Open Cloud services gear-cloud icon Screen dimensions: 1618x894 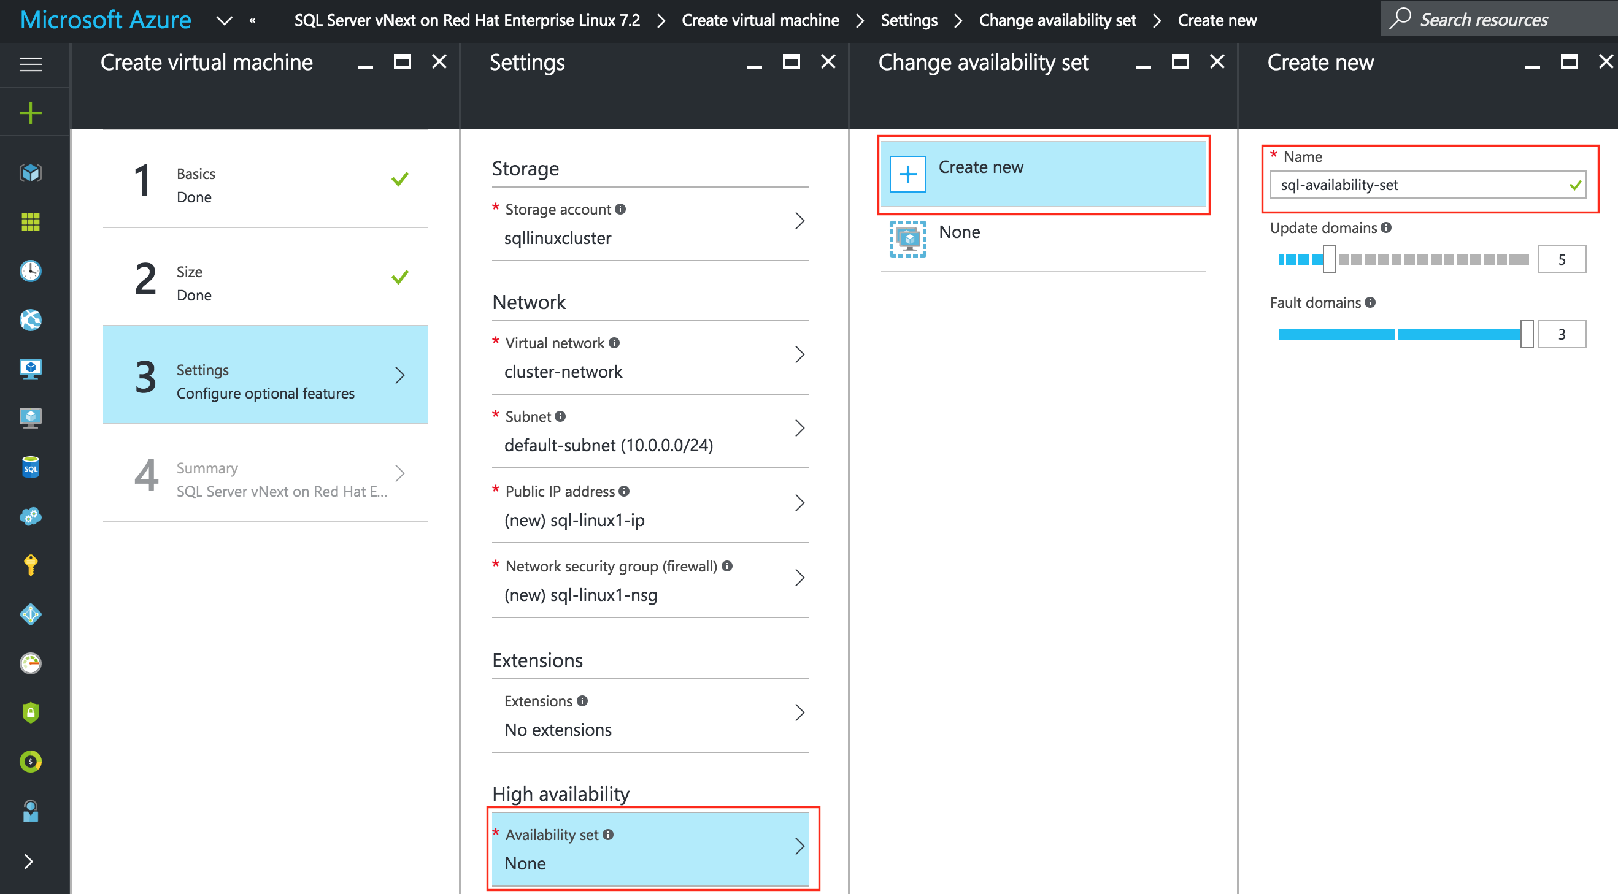(30, 516)
